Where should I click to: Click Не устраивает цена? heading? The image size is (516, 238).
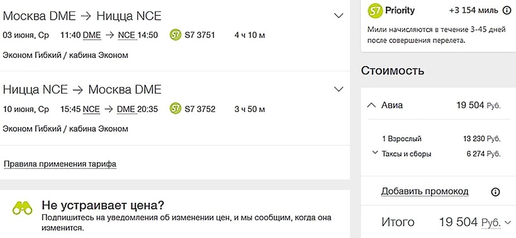(x=103, y=205)
